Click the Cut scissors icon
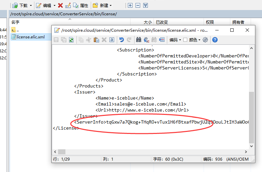The width and height of the screenshot is (262, 172). point(88,40)
